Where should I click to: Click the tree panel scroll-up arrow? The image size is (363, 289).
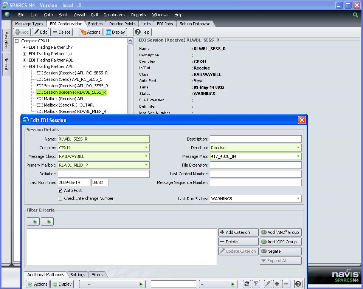130,41
